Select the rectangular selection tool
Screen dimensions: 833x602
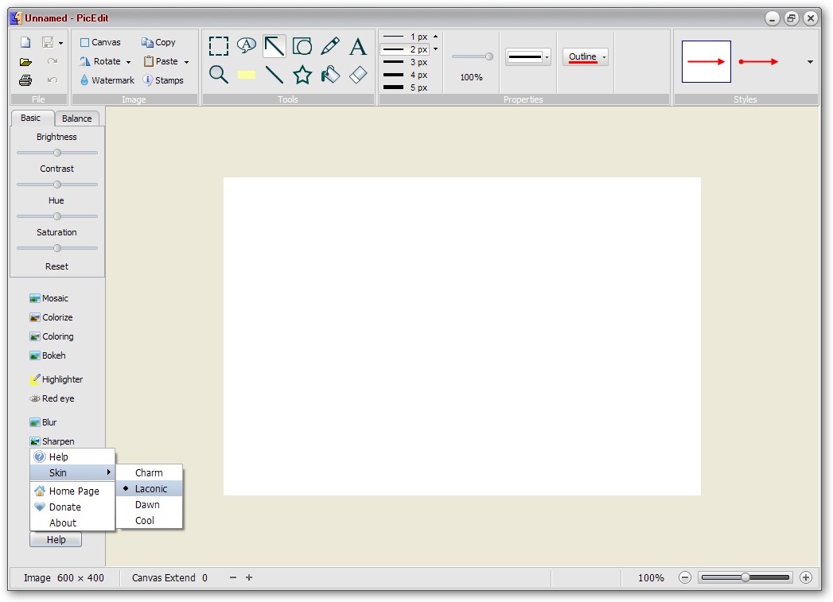tap(219, 46)
